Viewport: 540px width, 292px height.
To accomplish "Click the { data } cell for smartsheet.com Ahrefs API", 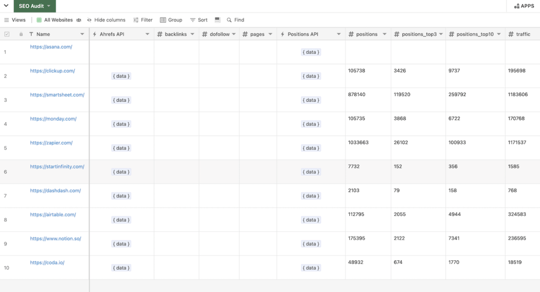I will (x=121, y=100).
